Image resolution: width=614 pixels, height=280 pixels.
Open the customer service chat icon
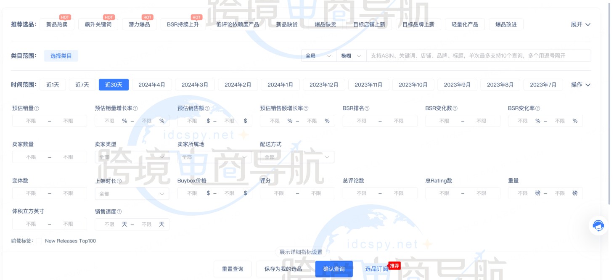coord(598,226)
